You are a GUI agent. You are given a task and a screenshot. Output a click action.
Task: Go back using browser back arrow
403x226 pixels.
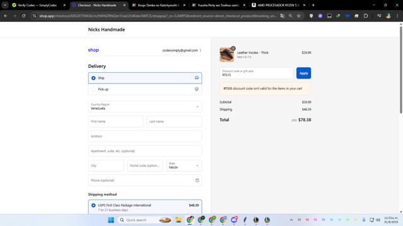tap(6, 16)
